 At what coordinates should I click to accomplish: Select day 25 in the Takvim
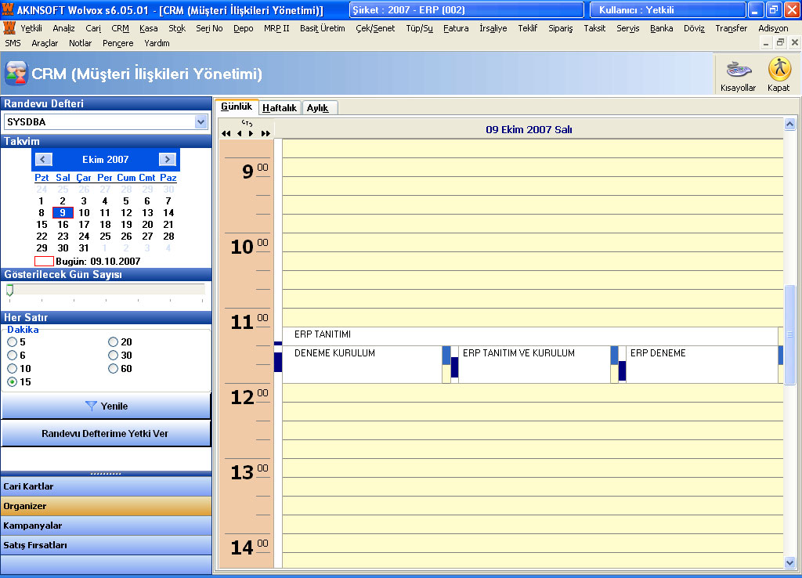pyautogui.click(x=105, y=237)
